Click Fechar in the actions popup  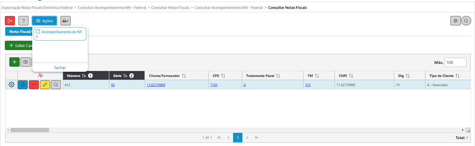(x=60, y=68)
